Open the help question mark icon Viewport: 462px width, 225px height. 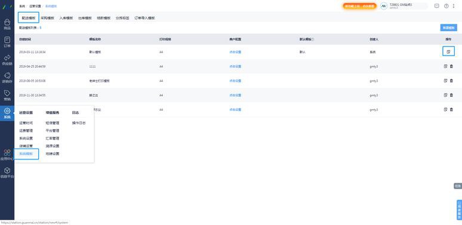click(446, 6)
